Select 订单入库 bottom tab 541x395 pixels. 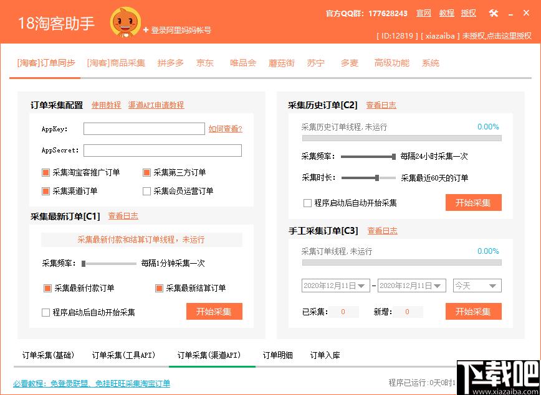click(325, 355)
